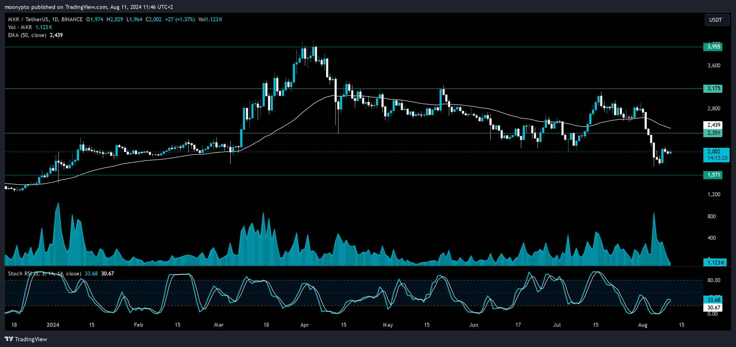Click the Jun date on the time axis
Image resolution: width=736 pixels, height=347 pixels.
tap(474, 325)
